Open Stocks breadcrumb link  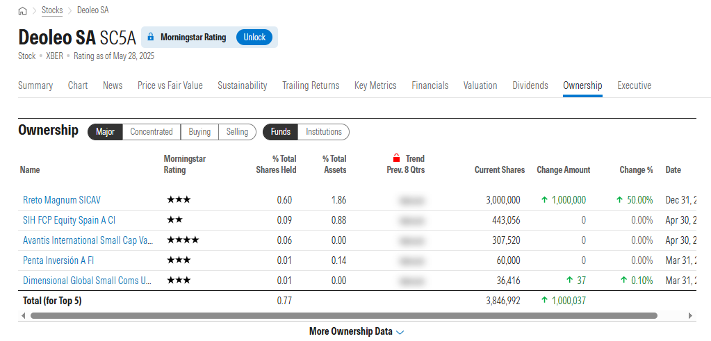[x=52, y=10]
